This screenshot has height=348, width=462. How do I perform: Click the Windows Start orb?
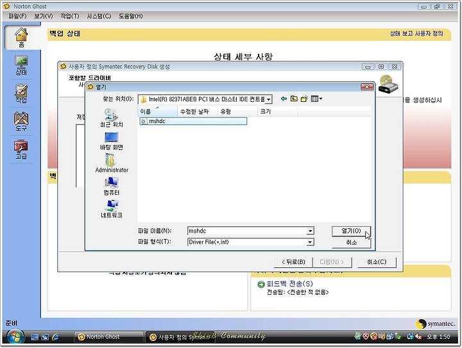15,337
